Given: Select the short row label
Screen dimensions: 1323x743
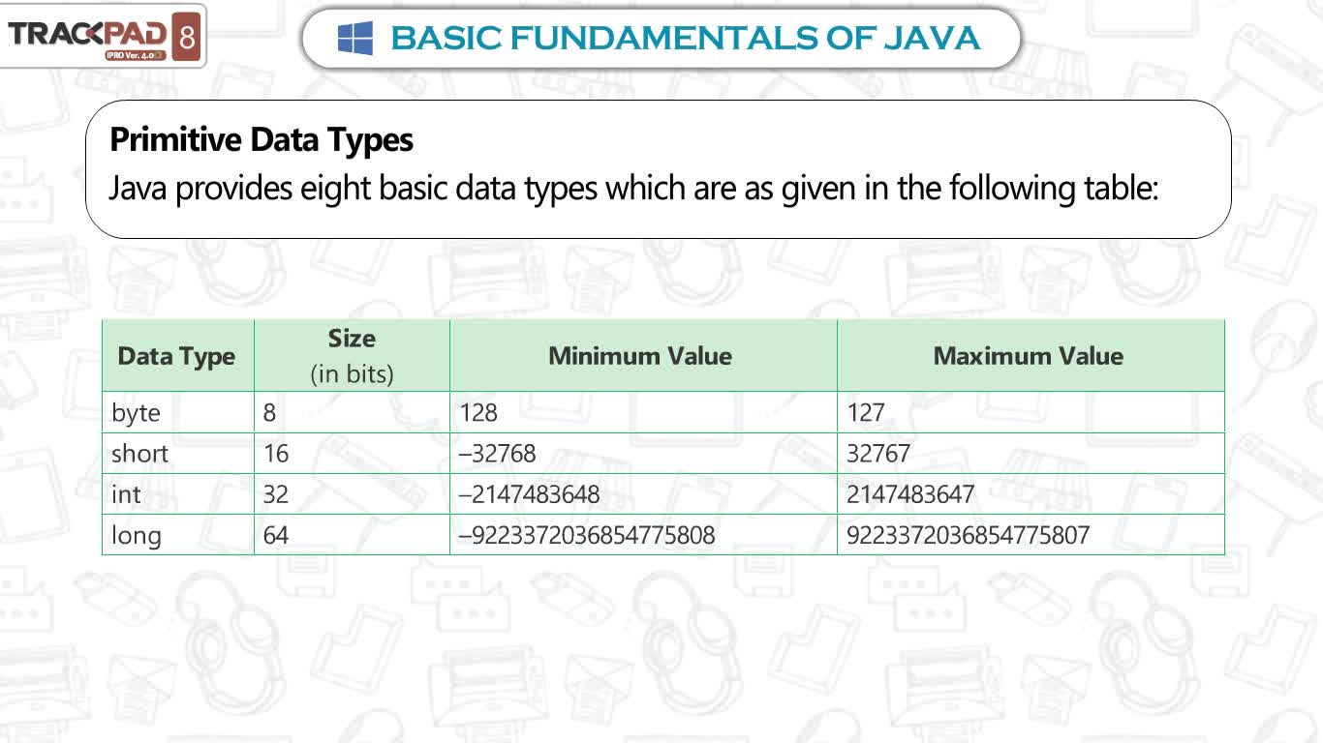Looking at the screenshot, I should tap(177, 453).
